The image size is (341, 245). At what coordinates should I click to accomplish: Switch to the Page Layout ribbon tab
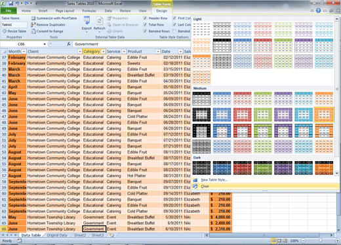tap(65, 10)
